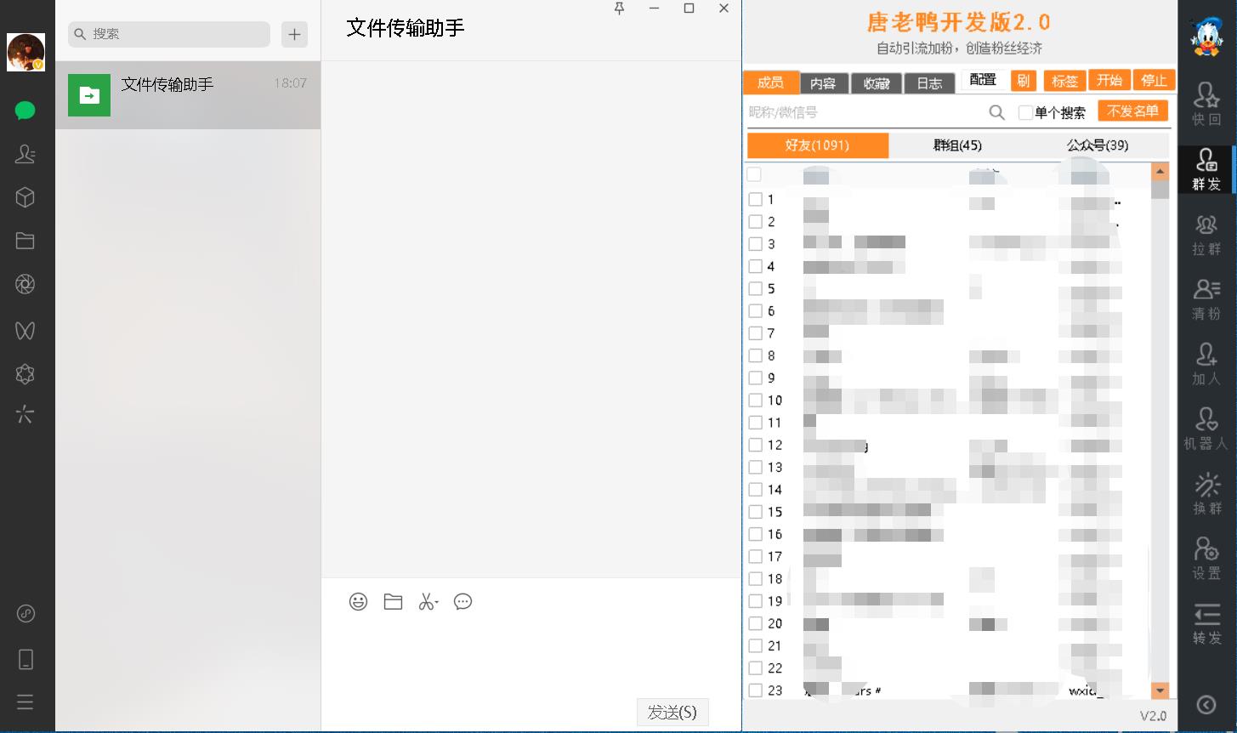Image resolution: width=1237 pixels, height=733 pixels.
Task: Click the 开始 button
Action: click(1109, 80)
